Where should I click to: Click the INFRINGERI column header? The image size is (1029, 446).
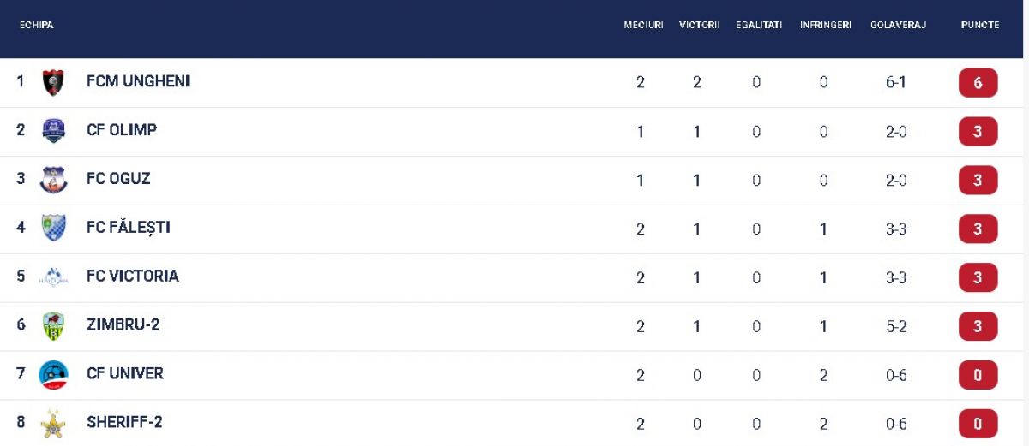(x=825, y=26)
